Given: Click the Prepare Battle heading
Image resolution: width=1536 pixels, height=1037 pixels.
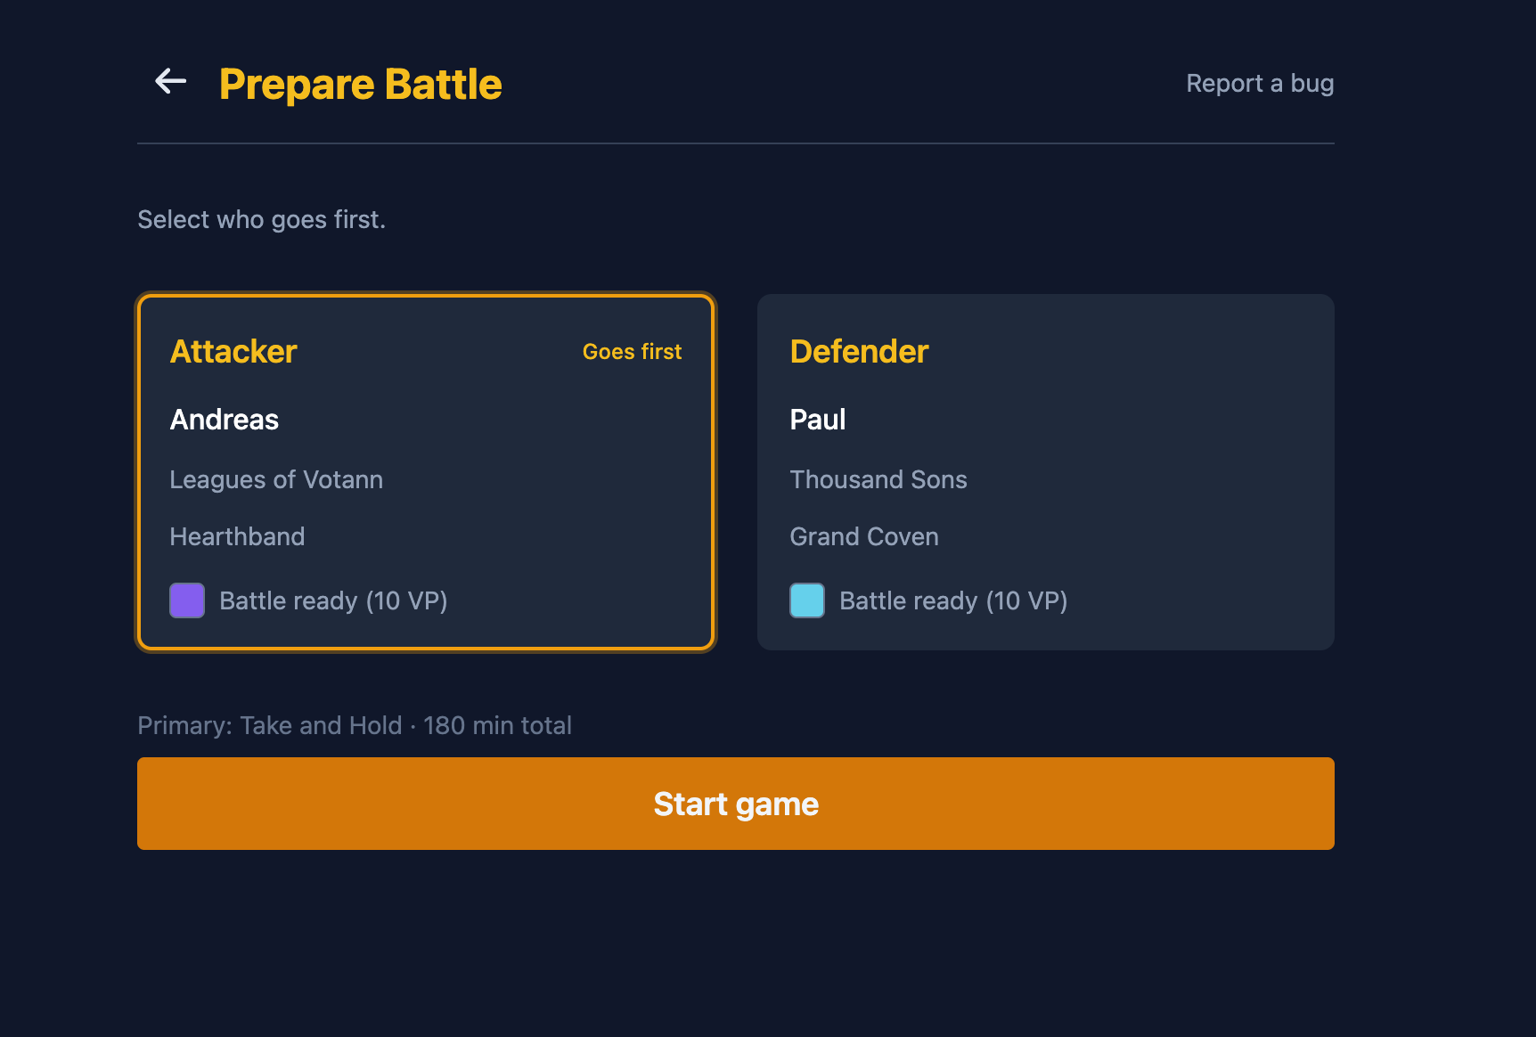Looking at the screenshot, I should click(x=360, y=84).
